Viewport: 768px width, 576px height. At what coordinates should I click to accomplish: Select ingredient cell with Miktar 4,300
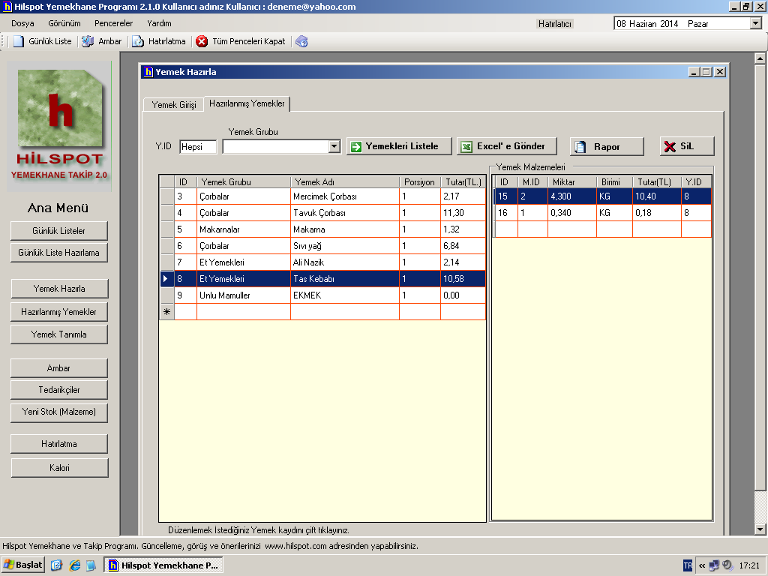tap(571, 196)
